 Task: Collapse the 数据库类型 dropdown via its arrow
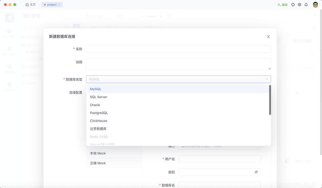coord(267,79)
